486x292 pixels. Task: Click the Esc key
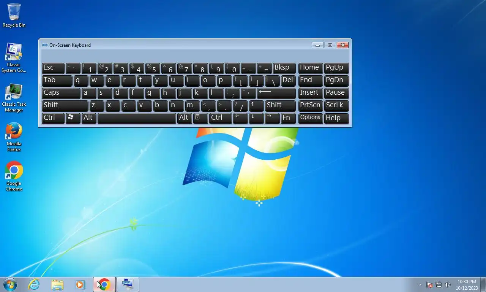tap(53, 68)
